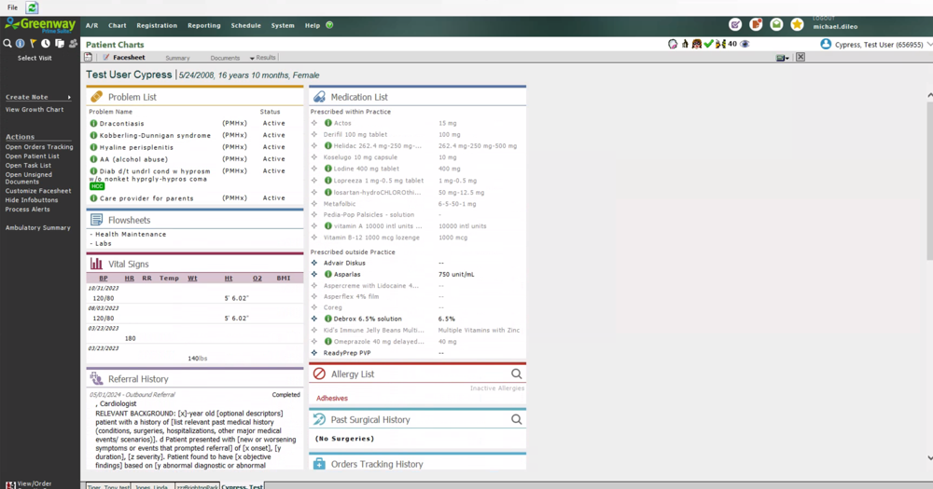Search the Allergy List with magnifier icon
The image size is (933, 489).
point(516,374)
